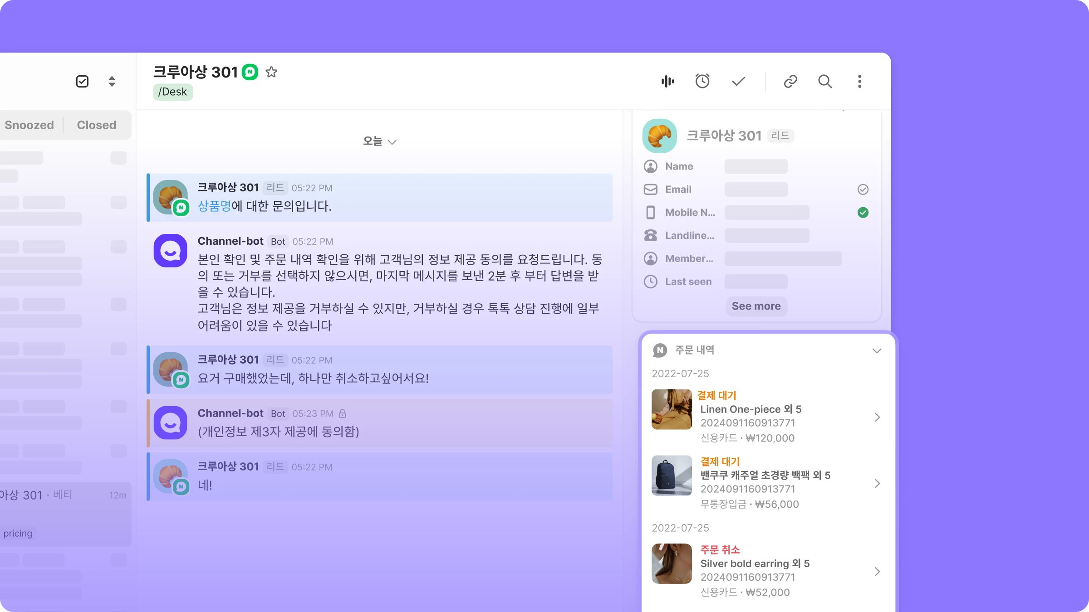
Task: Open the more options (⋮) menu
Action: 859,82
